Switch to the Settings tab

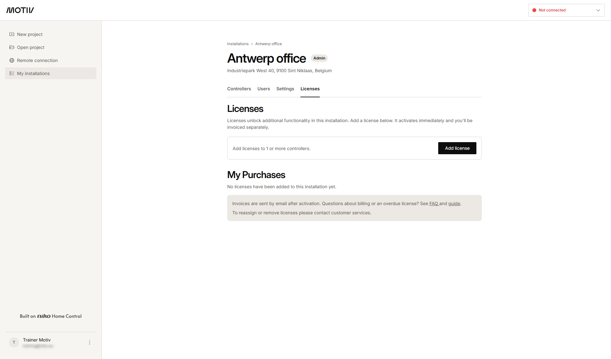tap(285, 89)
